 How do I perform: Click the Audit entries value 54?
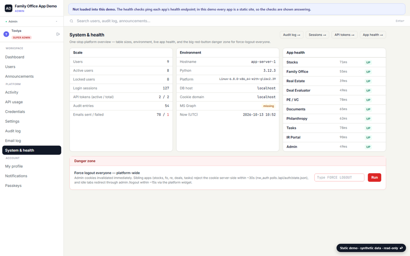click(x=167, y=105)
